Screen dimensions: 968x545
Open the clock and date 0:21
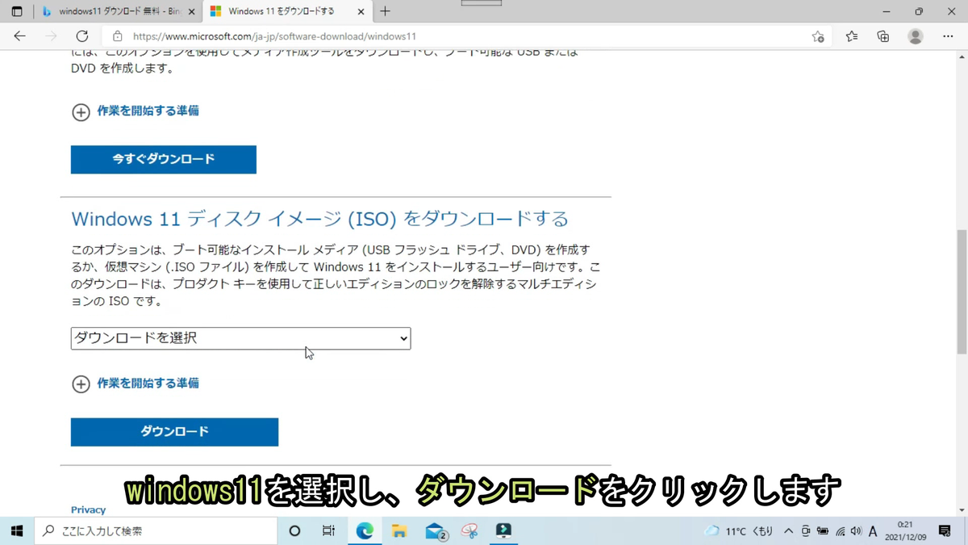click(906, 531)
